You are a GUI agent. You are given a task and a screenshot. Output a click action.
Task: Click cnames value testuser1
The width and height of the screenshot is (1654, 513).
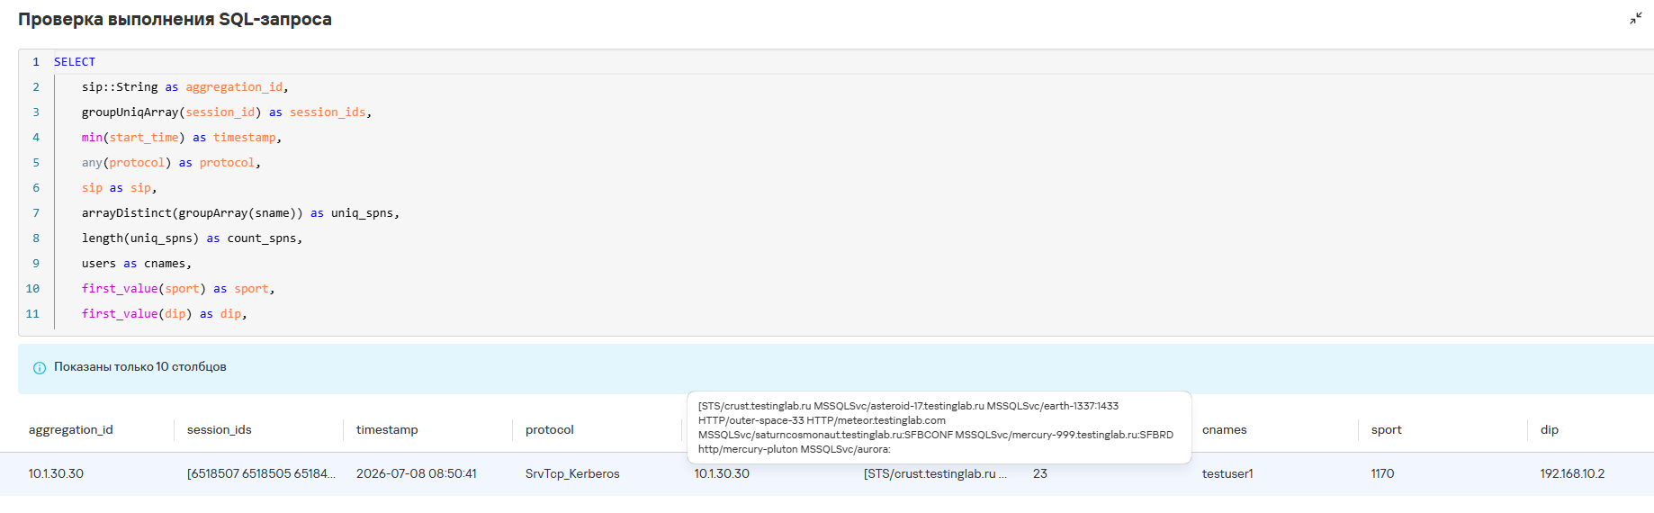point(1227,473)
